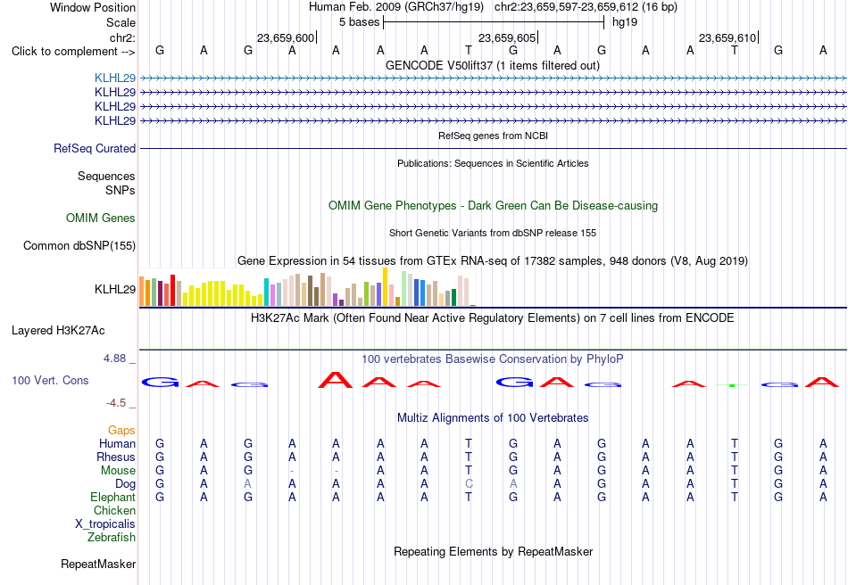The height and width of the screenshot is (585, 848).
Task: Select the "Chicken" alignment row label
Action: coord(114,510)
